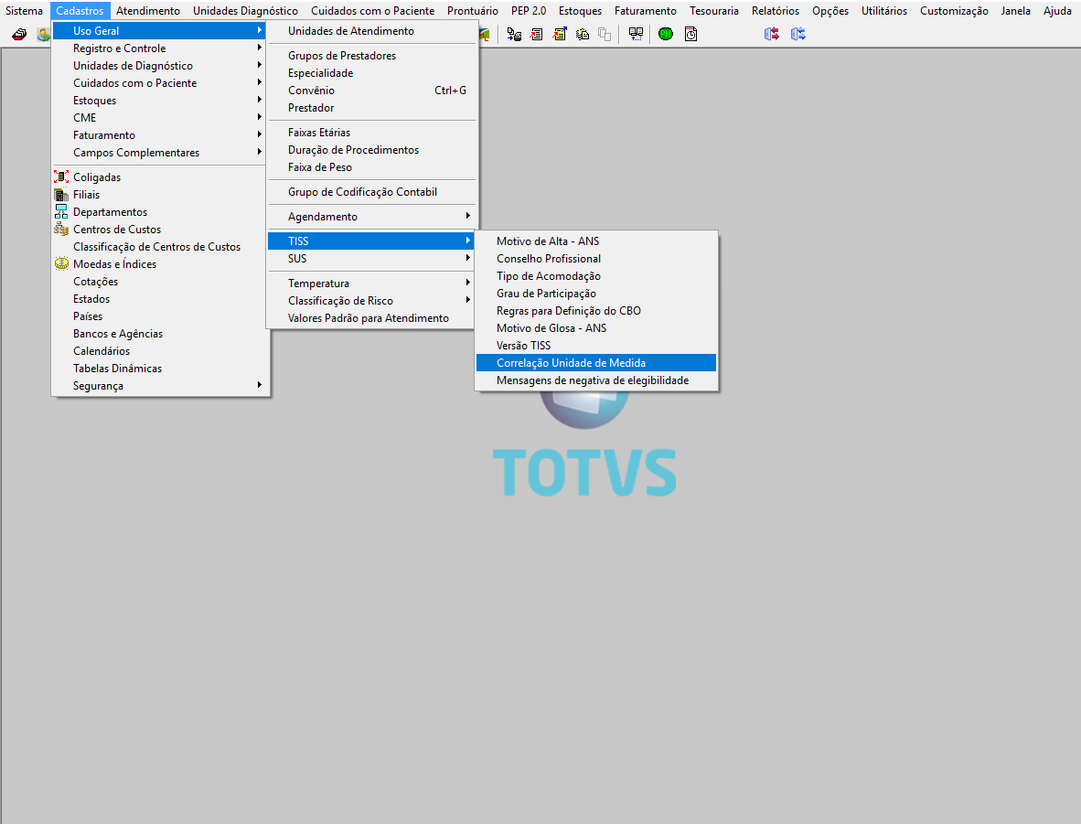Select Conselho Profissional
1081x824 pixels.
click(596, 259)
